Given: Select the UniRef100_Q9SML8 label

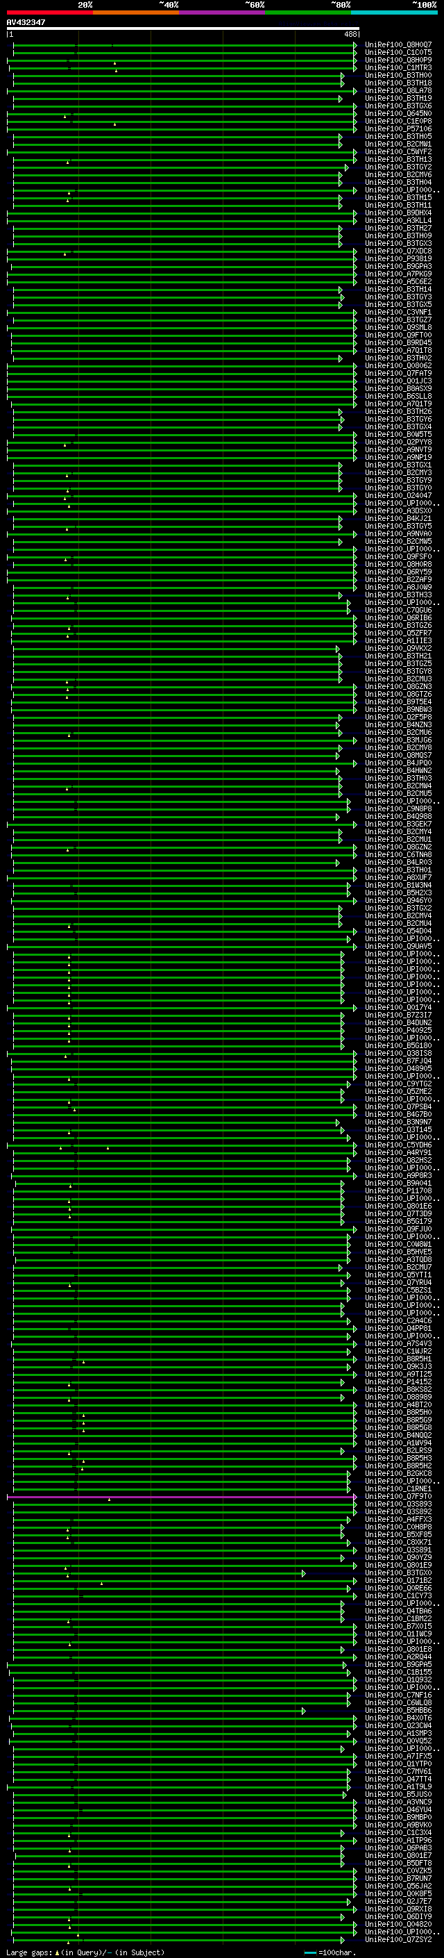Looking at the screenshot, I should (x=398, y=328).
